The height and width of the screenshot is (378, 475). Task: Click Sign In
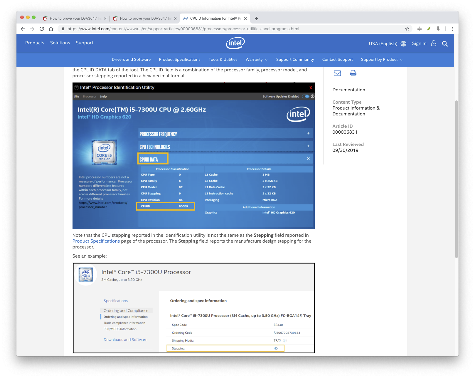pos(419,43)
